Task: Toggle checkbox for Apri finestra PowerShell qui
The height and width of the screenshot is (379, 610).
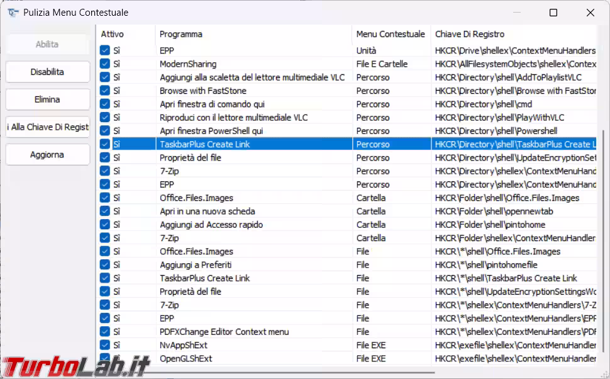Action: [105, 131]
